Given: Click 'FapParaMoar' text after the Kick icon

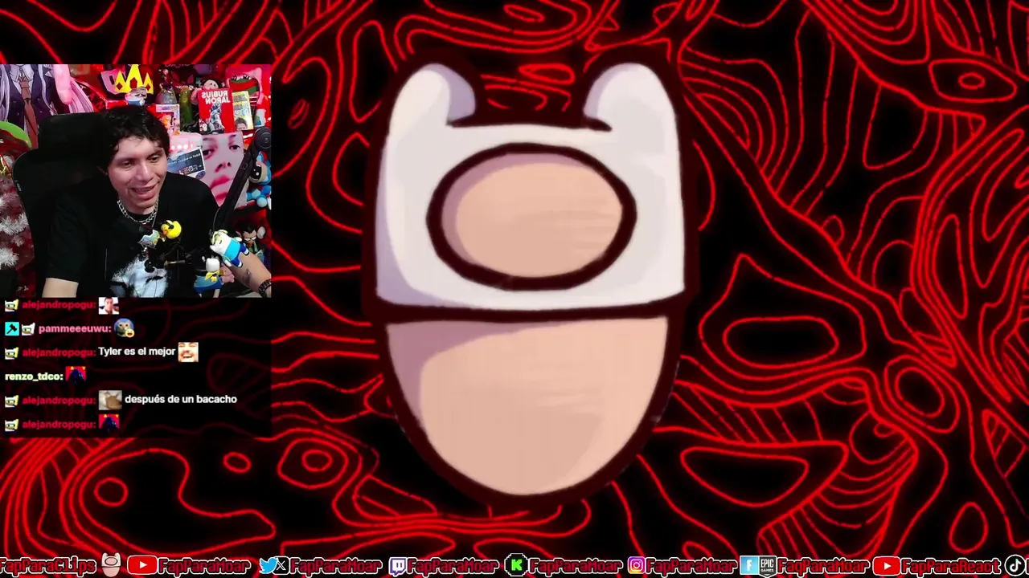Looking at the screenshot, I should [575, 567].
